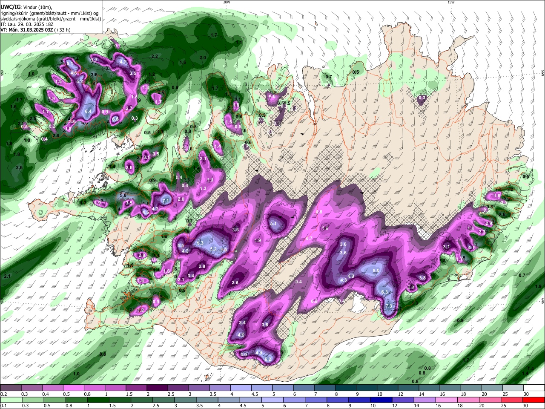Select the dark teal swatch starting at 8 in upper legend row
Screen dimensions: 545x409
[345, 388]
